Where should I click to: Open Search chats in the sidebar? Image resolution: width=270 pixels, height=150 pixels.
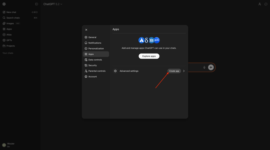[x=20, y=18]
